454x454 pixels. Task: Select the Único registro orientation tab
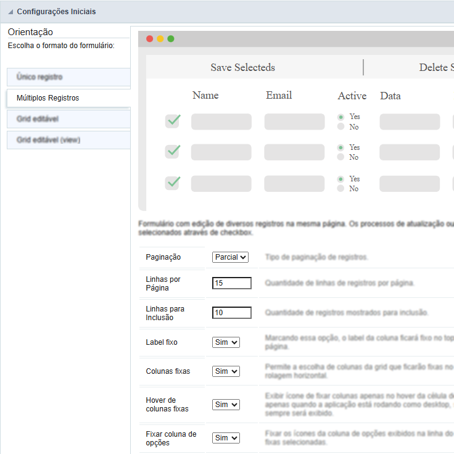tap(68, 77)
